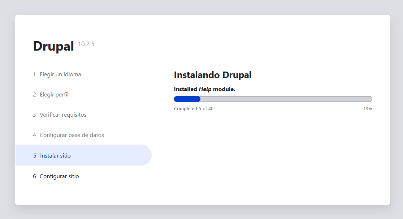Screen dimensions: 403x219
Task: Open the "Verificar requisitos" step
Action: click(x=63, y=115)
